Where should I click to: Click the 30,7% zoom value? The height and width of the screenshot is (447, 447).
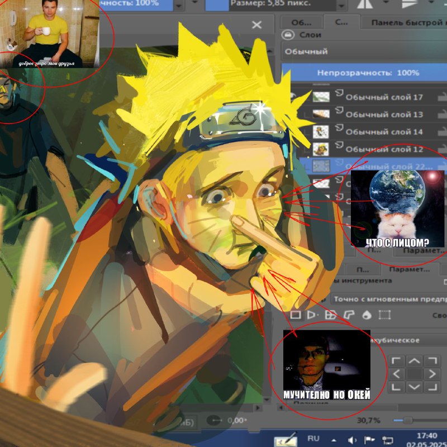pyautogui.click(x=368, y=420)
